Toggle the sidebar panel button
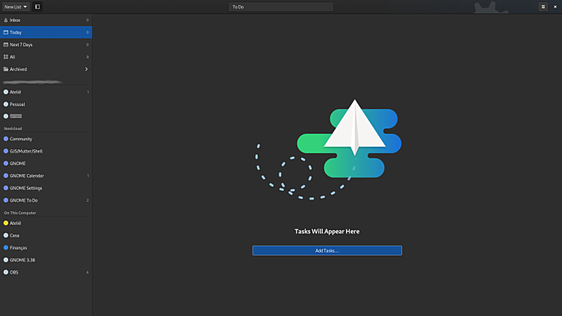Screen dimensions: 562x316 click(x=37, y=6)
